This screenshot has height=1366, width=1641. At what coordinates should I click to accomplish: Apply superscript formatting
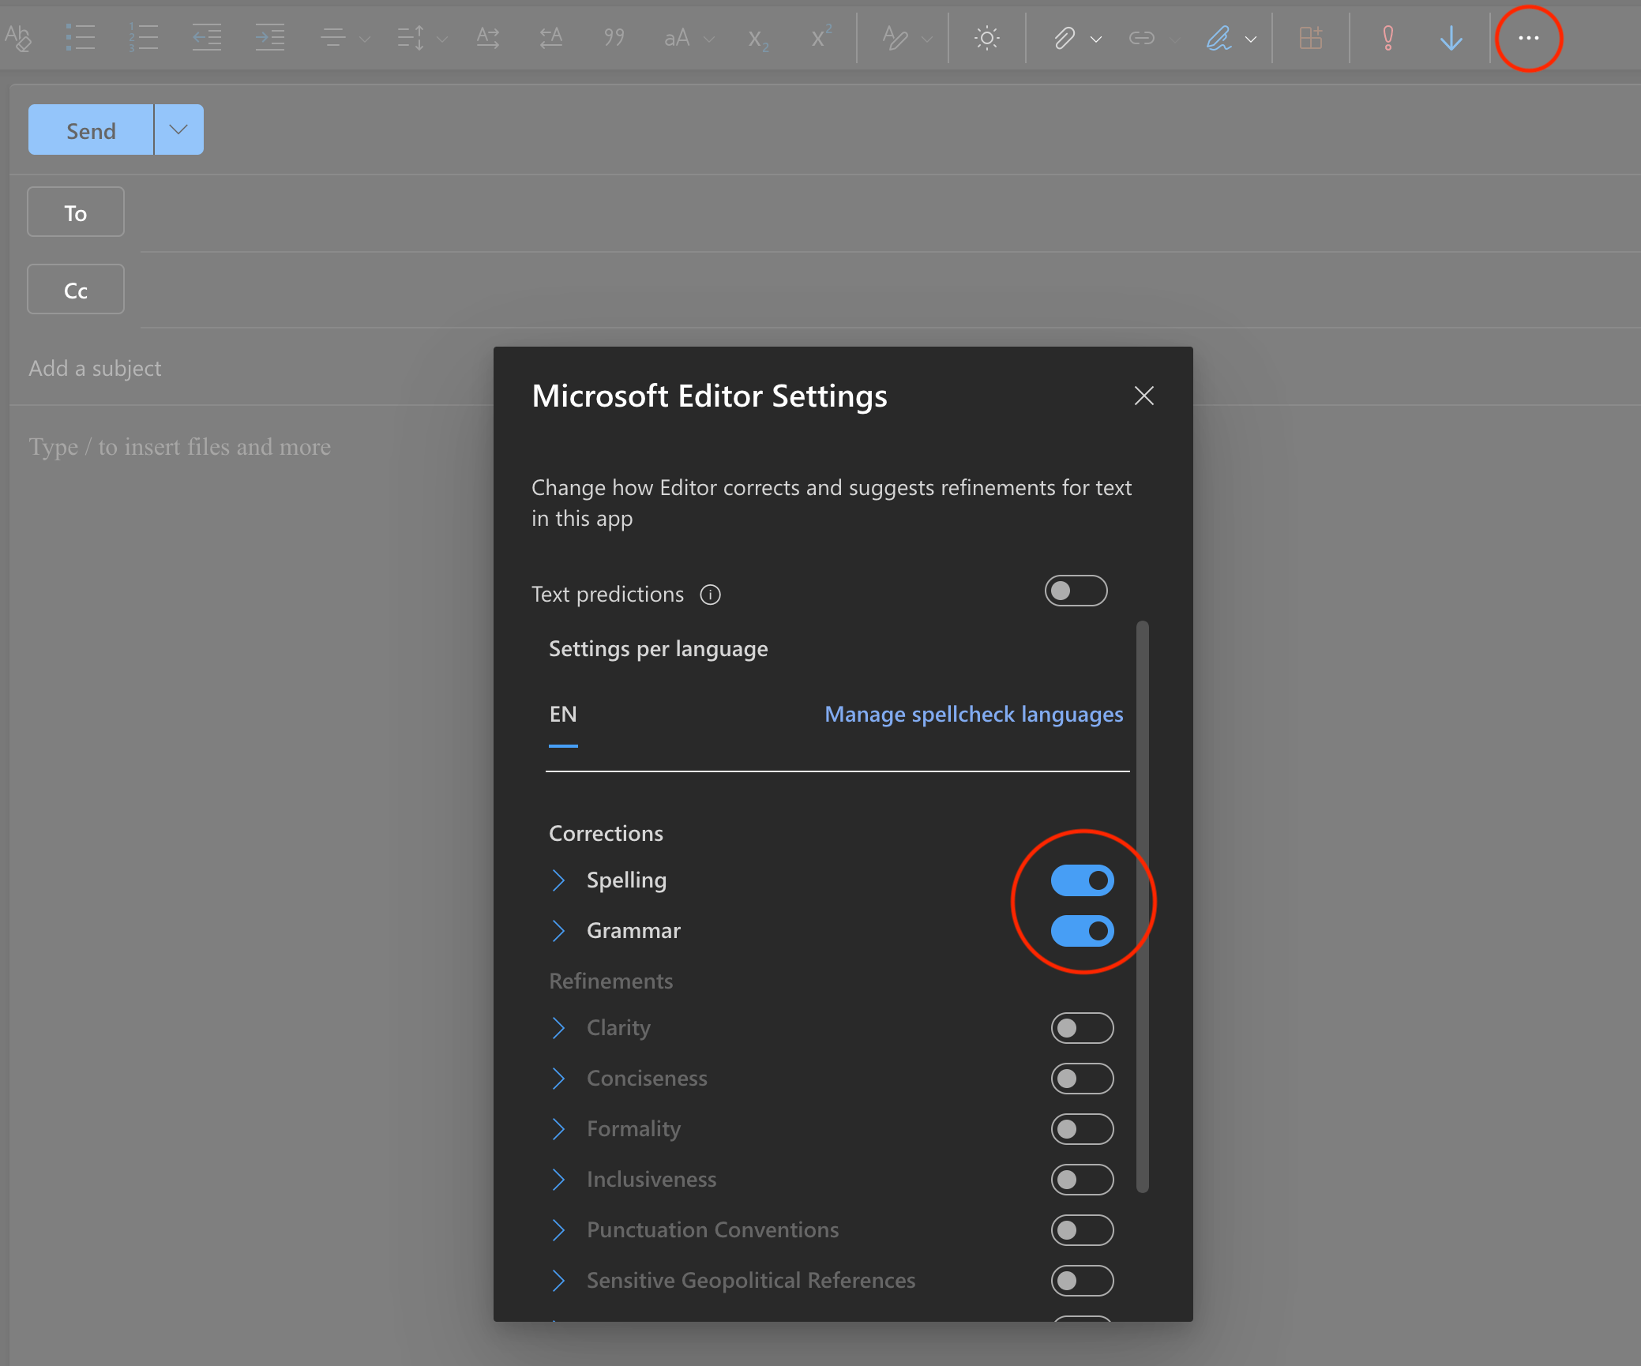point(820,37)
